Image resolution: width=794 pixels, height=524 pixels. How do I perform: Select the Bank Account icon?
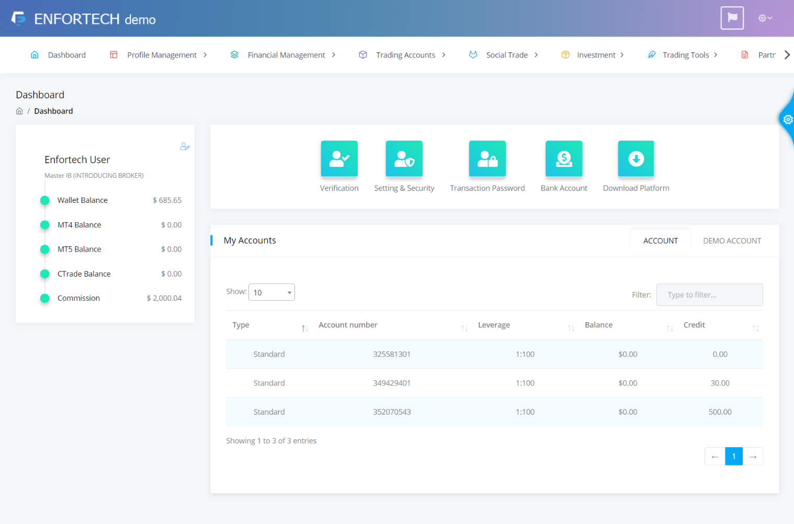point(563,158)
